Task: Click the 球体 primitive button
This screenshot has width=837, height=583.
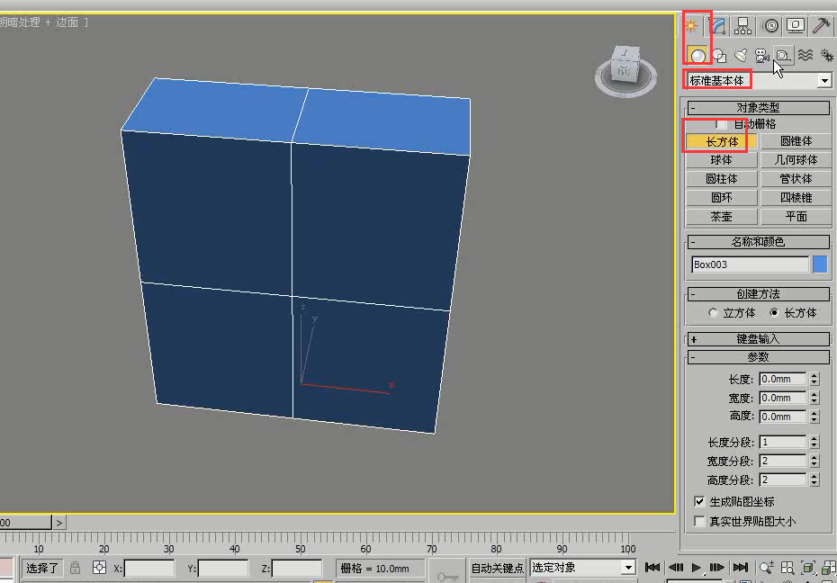Action: 720,159
